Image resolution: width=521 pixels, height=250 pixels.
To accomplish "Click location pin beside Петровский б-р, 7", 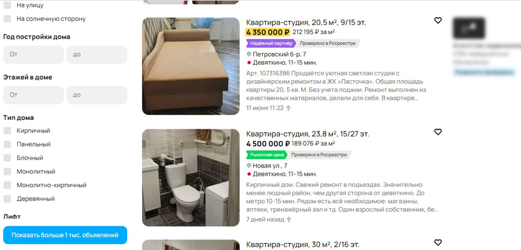I will click(249, 54).
